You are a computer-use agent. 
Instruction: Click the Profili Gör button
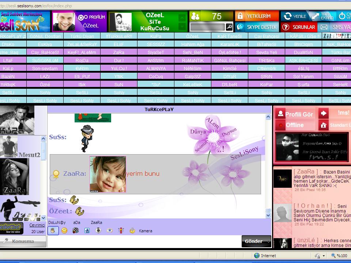click(295, 114)
